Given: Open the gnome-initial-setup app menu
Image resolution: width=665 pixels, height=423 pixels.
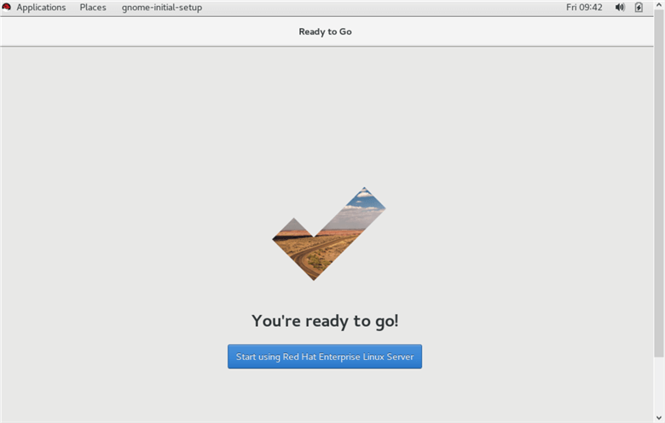Looking at the screenshot, I should click(x=162, y=7).
